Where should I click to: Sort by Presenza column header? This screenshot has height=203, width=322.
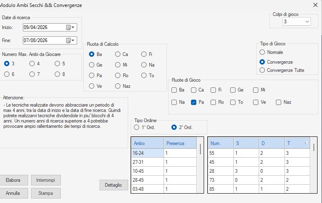(180, 143)
